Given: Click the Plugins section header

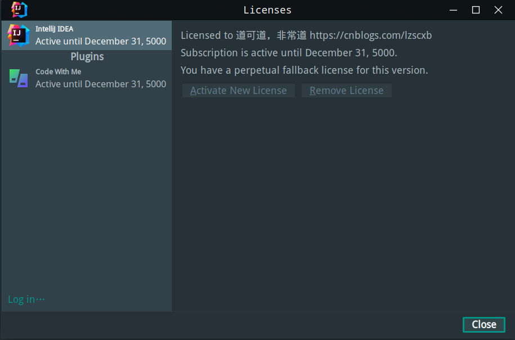Looking at the screenshot, I should [x=87, y=57].
